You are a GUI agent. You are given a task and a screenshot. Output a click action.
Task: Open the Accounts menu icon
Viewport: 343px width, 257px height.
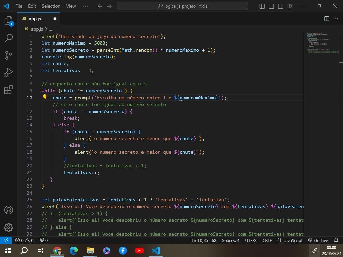(8, 210)
